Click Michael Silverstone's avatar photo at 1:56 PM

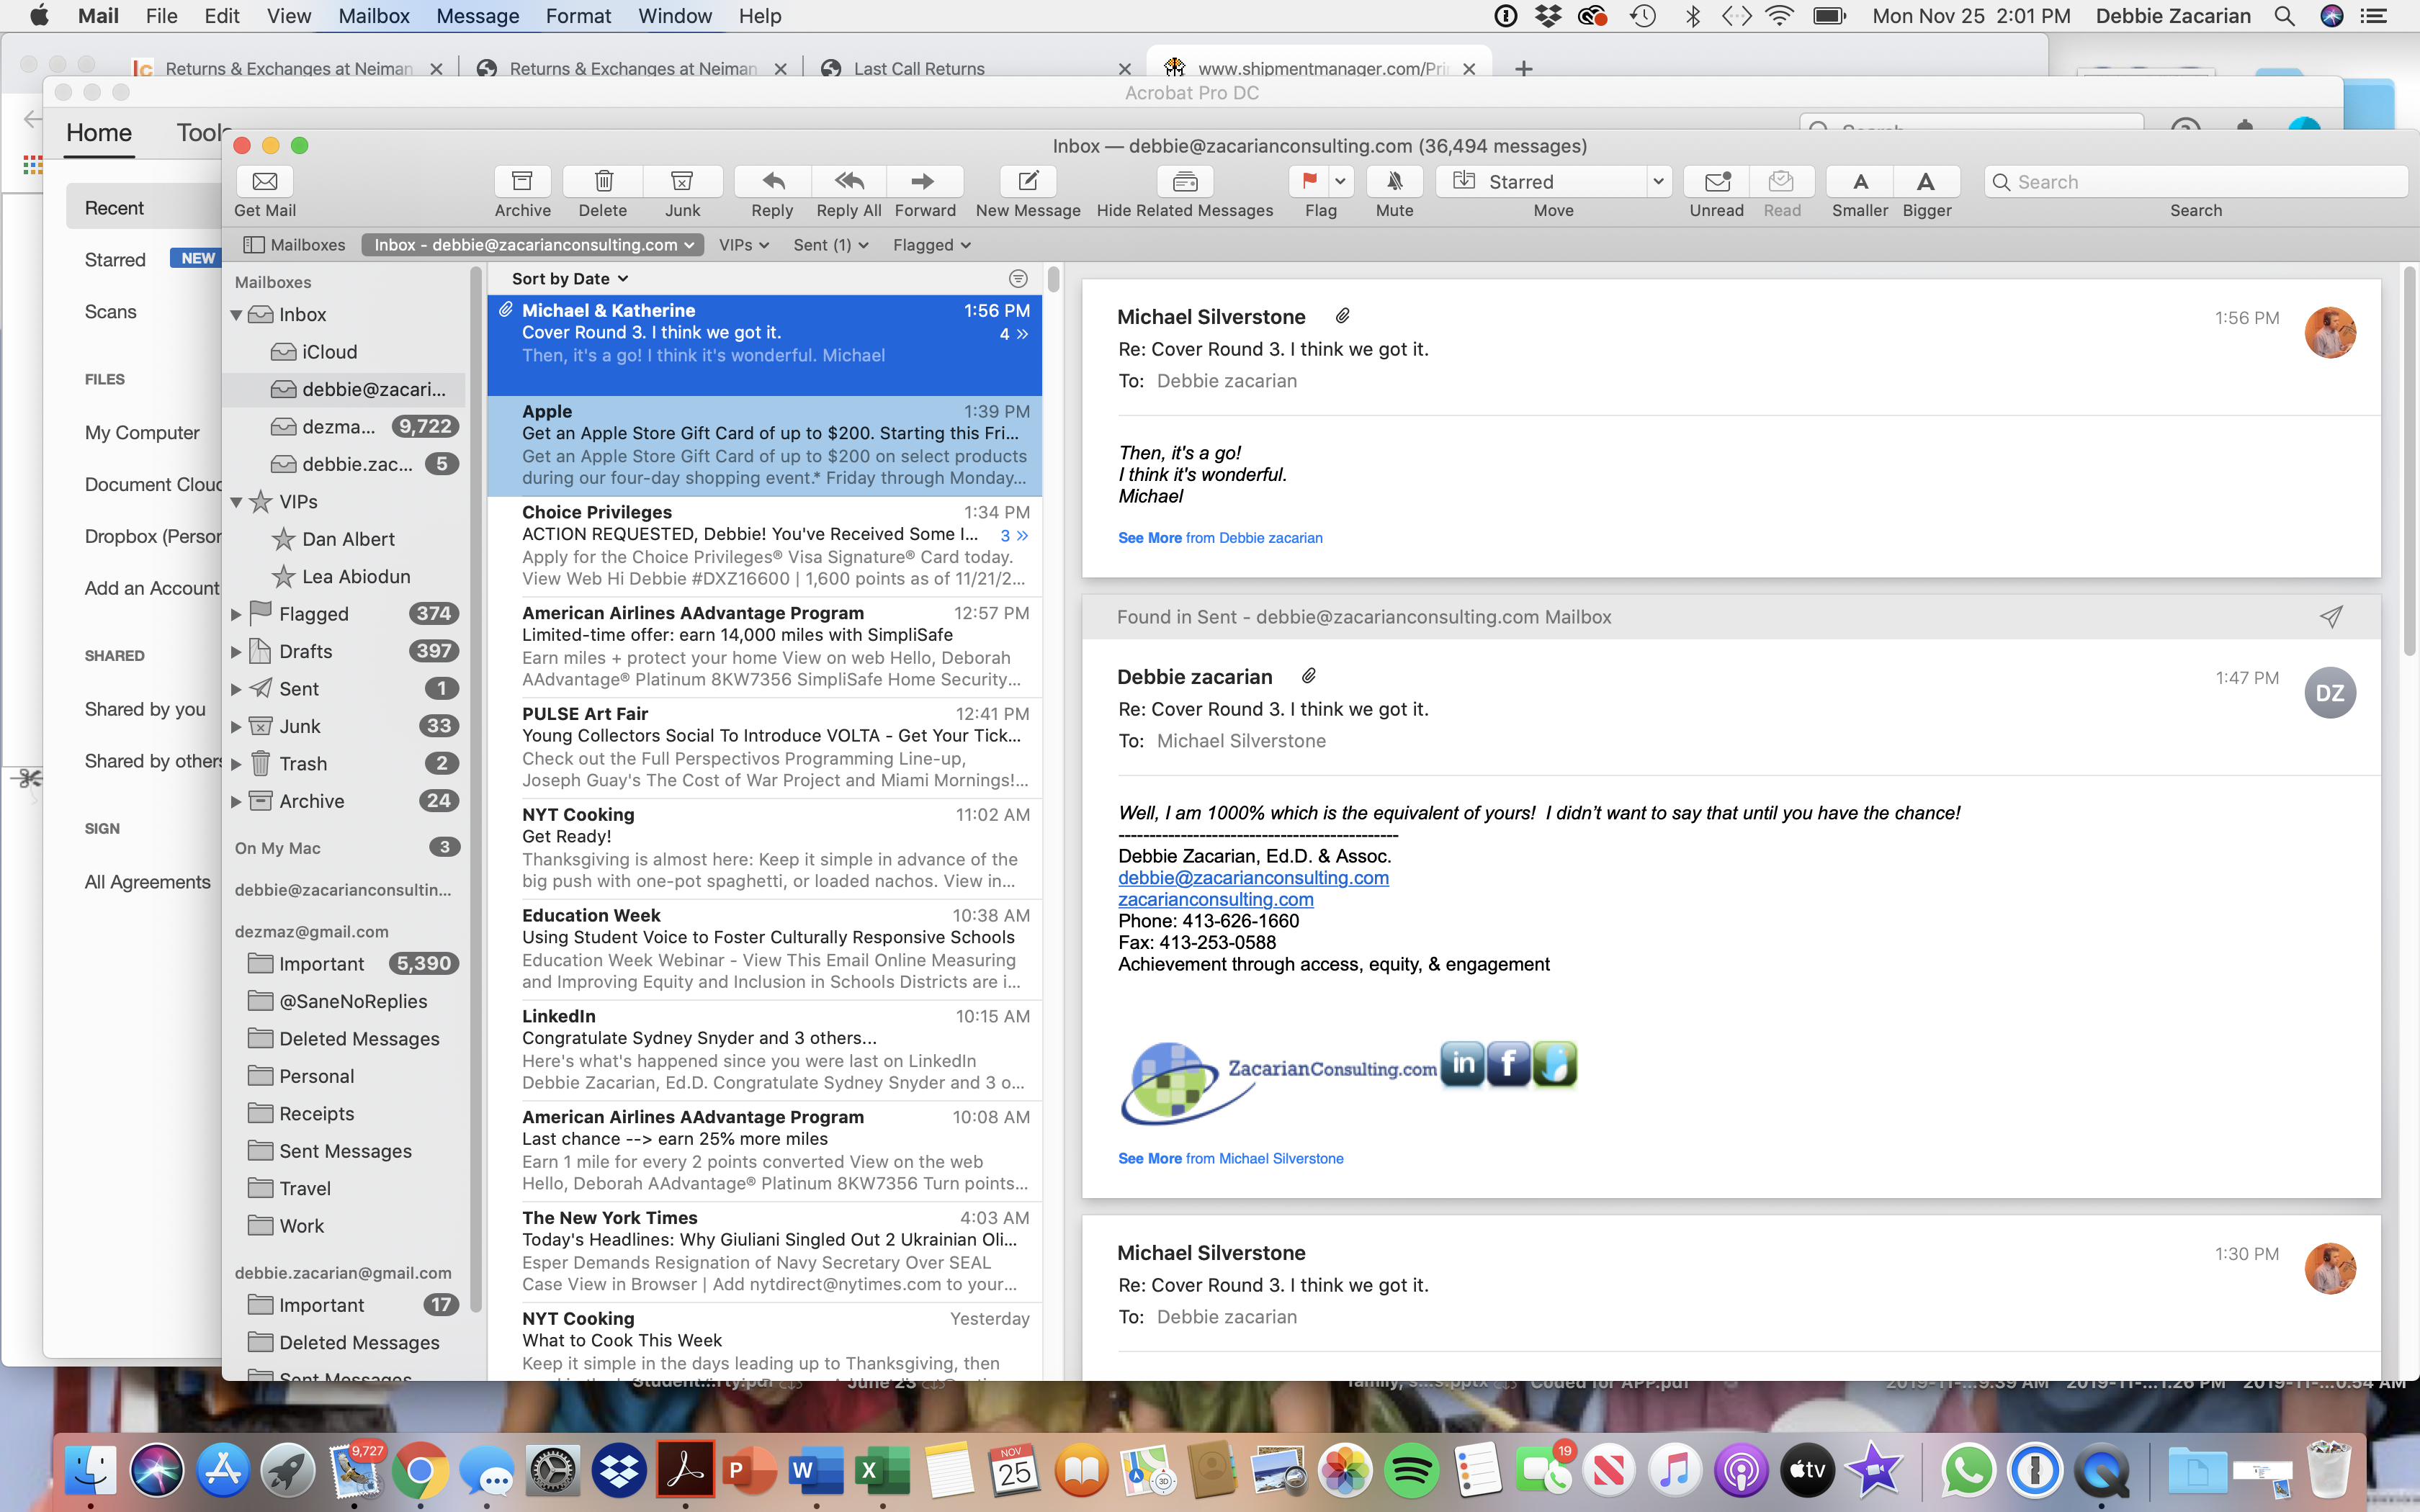tap(2330, 332)
